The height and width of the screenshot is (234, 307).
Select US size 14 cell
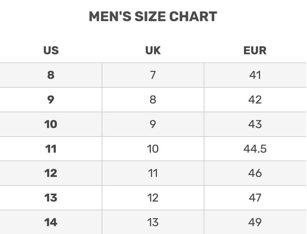[51, 222]
